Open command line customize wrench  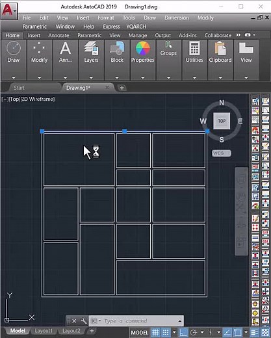84,321
